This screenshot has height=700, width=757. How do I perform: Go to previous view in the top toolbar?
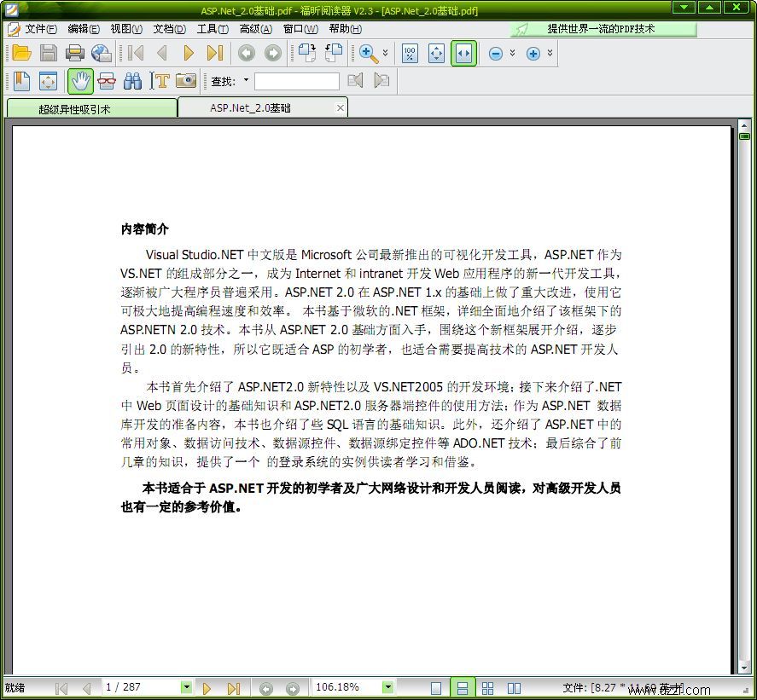pos(247,53)
